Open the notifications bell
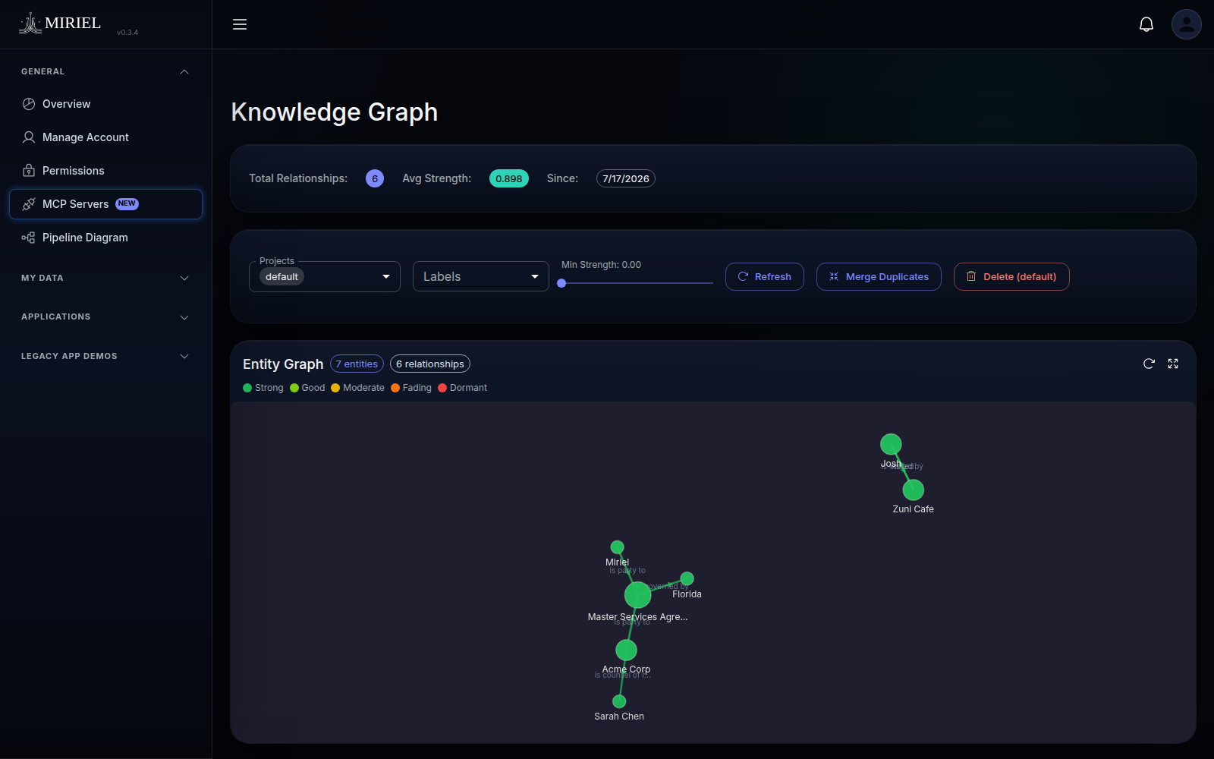1214x759 pixels. (x=1146, y=24)
